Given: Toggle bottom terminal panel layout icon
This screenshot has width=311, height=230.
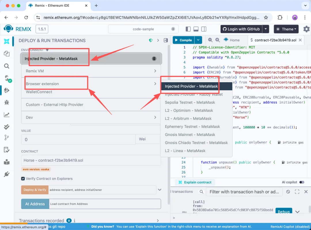Looking at the screenshot, I should [196, 29].
